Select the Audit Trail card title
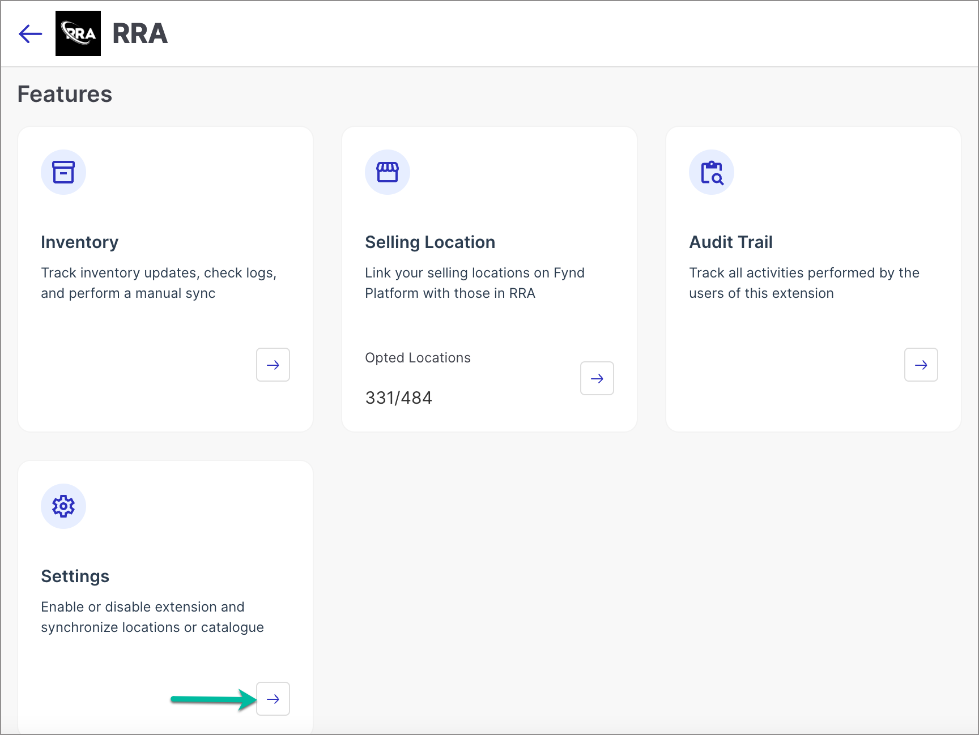Image resolution: width=979 pixels, height=735 pixels. click(x=731, y=242)
